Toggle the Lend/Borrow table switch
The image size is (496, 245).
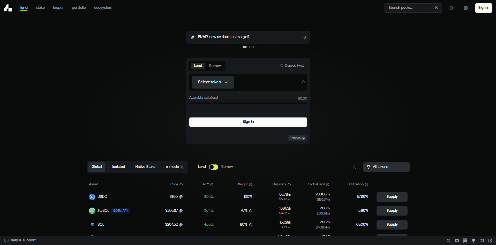point(214,167)
